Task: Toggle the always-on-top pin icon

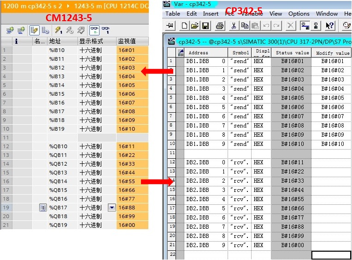Action: tap(170, 26)
